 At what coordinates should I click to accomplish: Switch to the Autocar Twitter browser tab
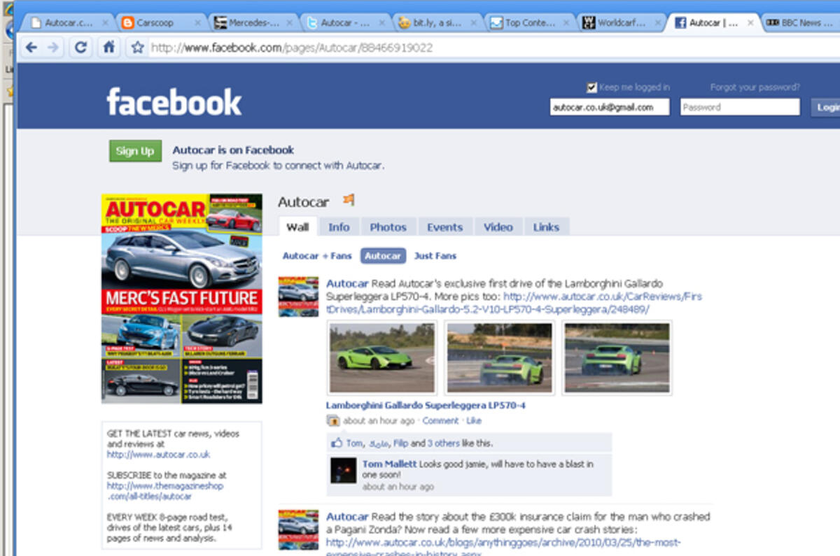[347, 22]
